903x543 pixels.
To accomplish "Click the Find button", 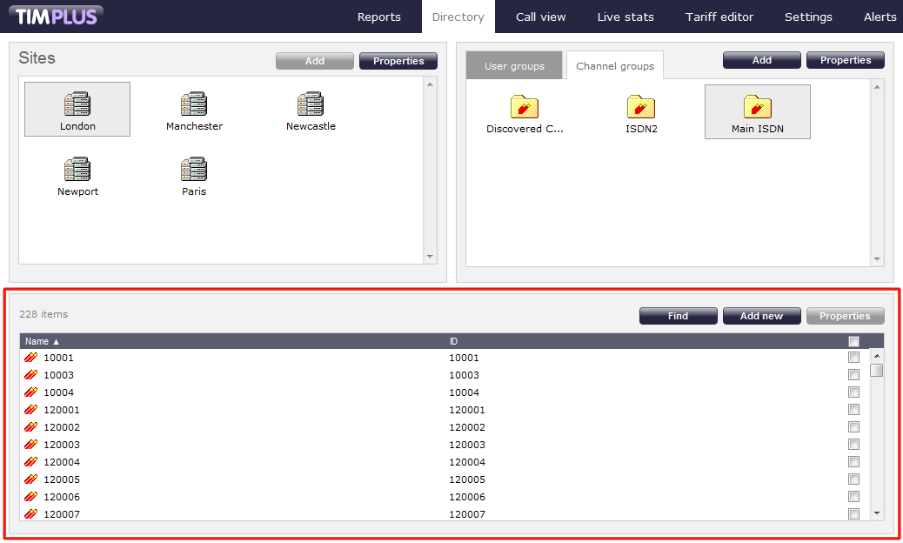I will click(x=678, y=316).
